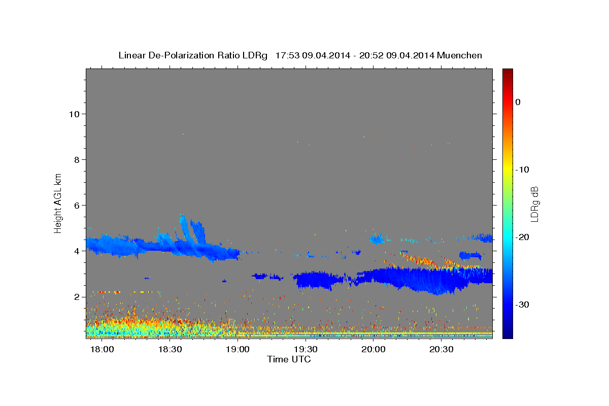
Task: Click the colorbar value 0
Action: coord(518,102)
